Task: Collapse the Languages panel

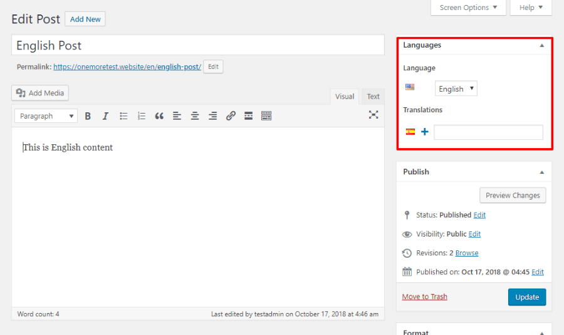Action: pyautogui.click(x=542, y=46)
